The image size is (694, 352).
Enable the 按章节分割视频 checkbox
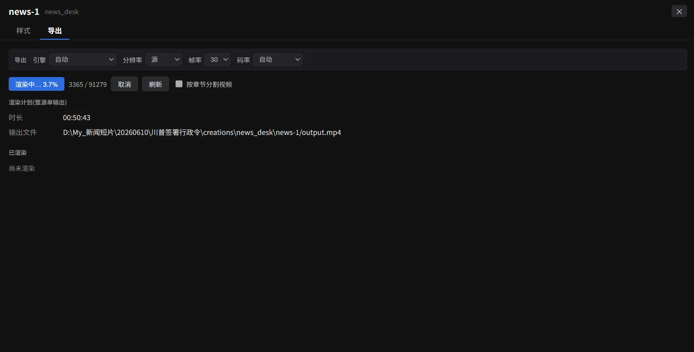coord(179,84)
